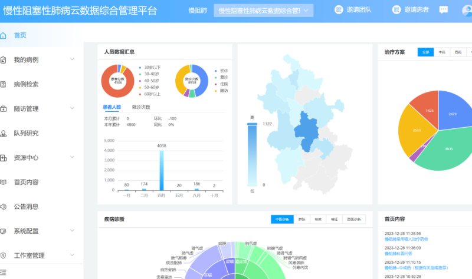Open the 慢阻肺常用吸入治疗药物 article link

(x=407, y=240)
